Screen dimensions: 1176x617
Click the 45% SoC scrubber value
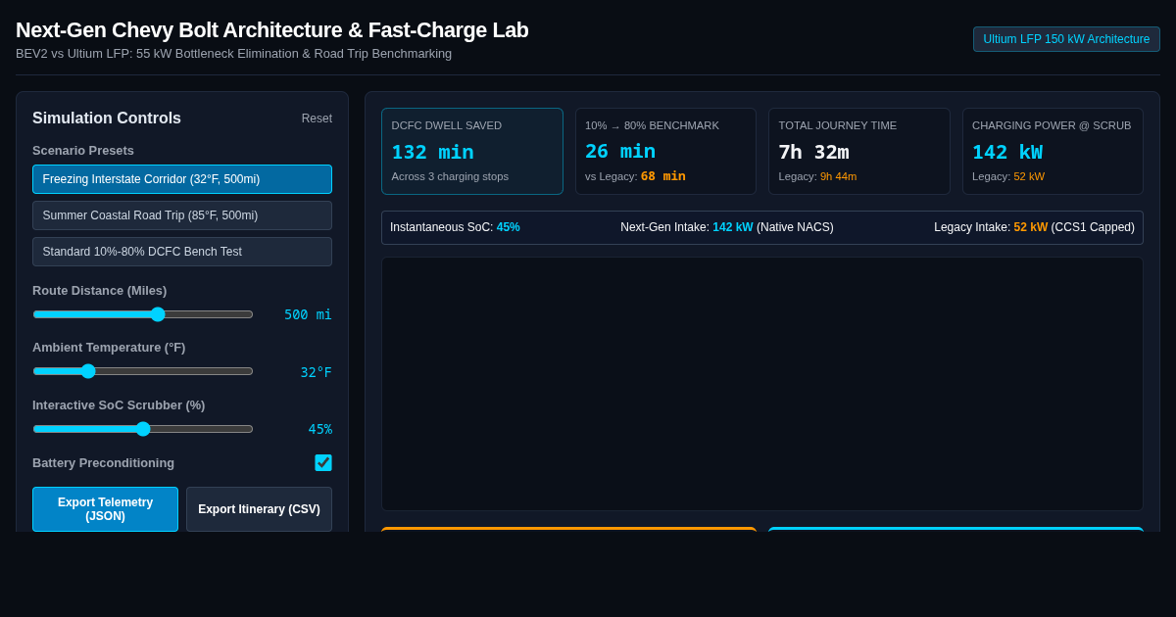(319, 429)
